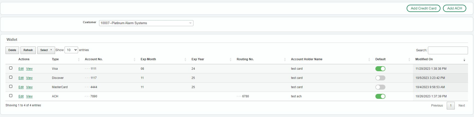Viewport: 474px width, 117px height.
Task: Open the Customer dropdown
Action: 146,23
